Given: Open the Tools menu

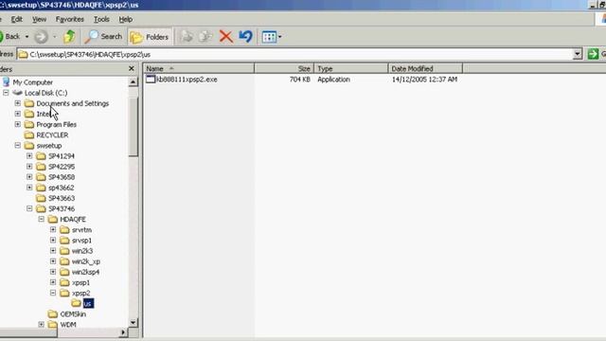Looking at the screenshot, I should (101, 19).
